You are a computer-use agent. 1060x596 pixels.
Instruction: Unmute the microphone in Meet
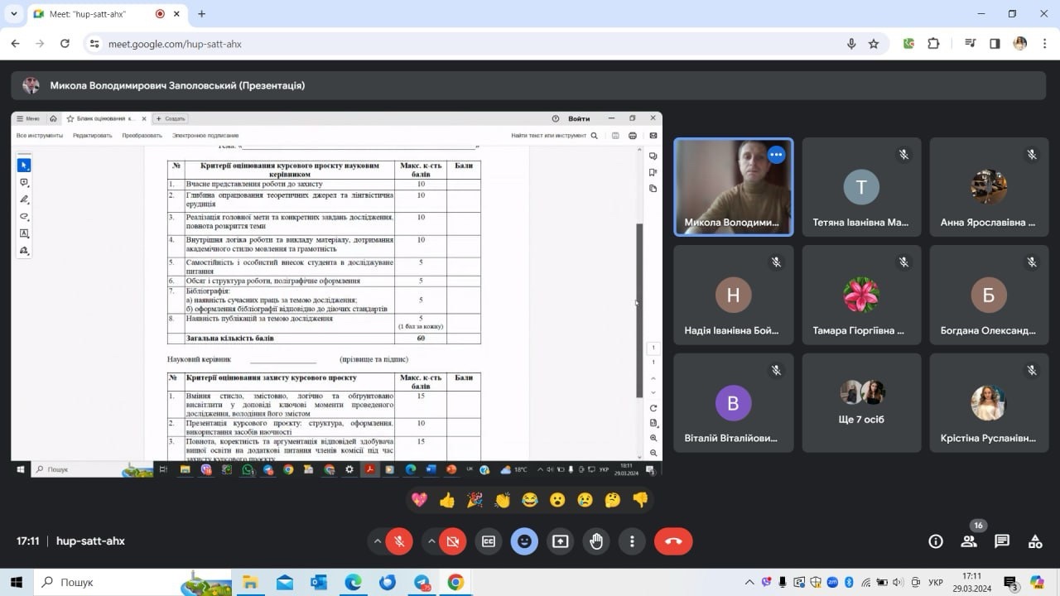click(x=399, y=541)
